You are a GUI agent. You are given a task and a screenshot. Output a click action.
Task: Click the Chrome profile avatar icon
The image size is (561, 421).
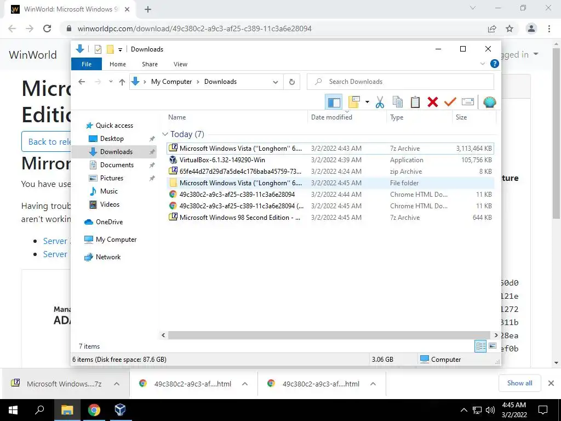(x=531, y=29)
